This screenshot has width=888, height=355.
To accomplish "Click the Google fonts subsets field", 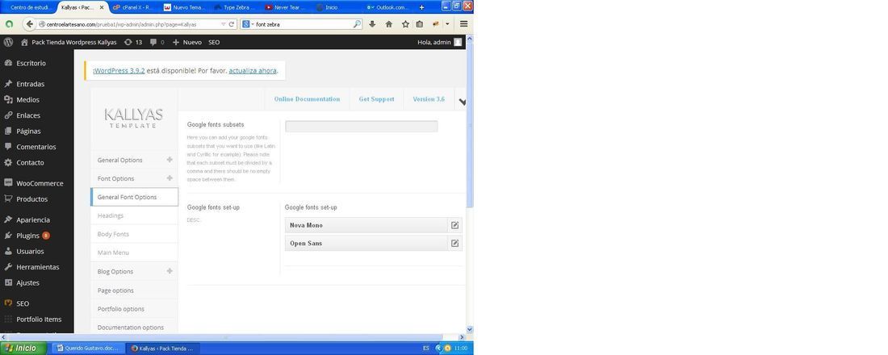I will [x=362, y=126].
